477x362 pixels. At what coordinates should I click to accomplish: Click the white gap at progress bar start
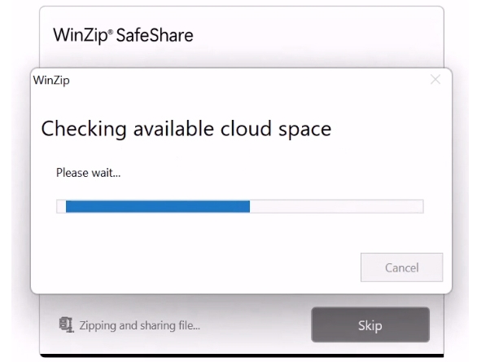click(x=61, y=206)
